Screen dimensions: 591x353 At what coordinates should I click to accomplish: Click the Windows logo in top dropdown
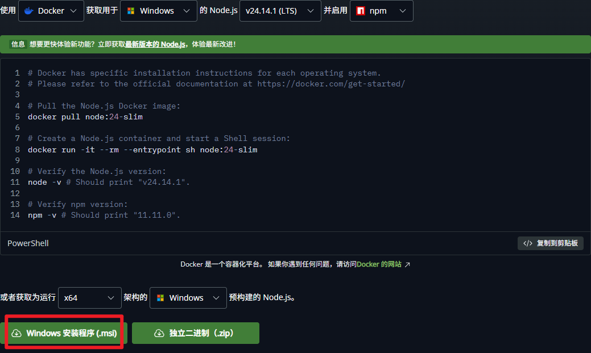tap(131, 11)
